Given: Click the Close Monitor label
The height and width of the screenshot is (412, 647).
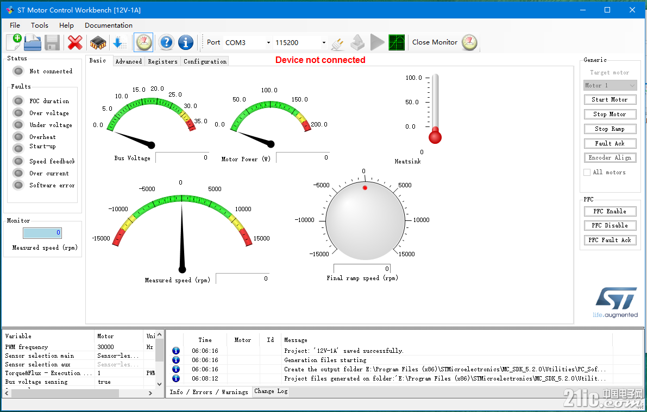Looking at the screenshot, I should click(x=435, y=42).
